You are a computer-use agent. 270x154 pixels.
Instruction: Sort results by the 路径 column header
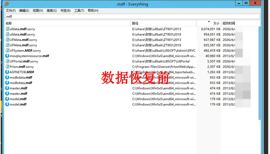coord(163,23)
